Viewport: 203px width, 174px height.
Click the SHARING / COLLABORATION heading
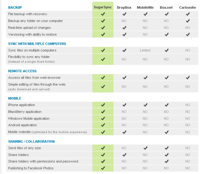31,141
